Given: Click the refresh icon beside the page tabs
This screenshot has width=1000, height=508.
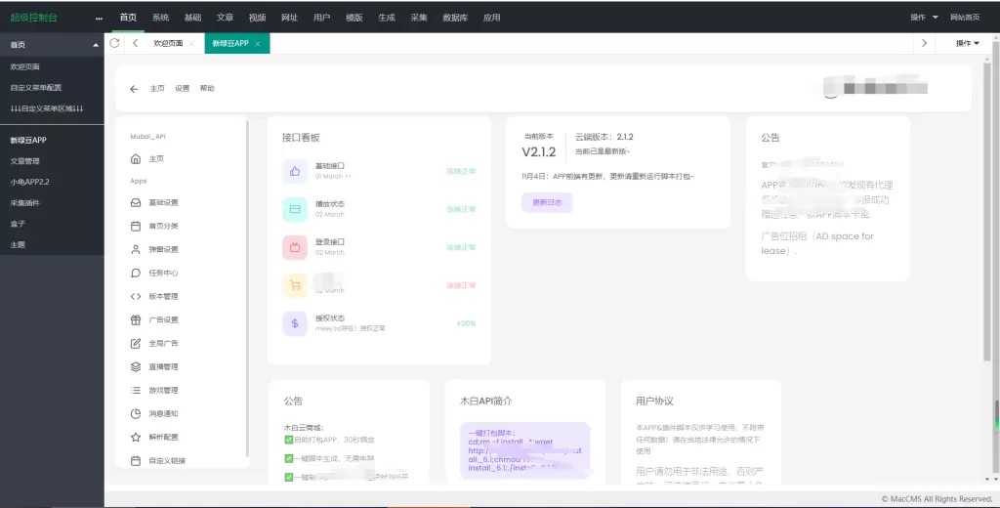Looking at the screenshot, I should (x=114, y=43).
